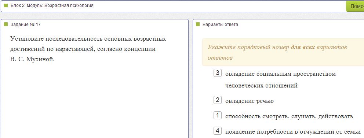This screenshot has height=138, width=364.
Task: Select order box numbered 4 for "появление потребности"
Action: (x=217, y=131)
